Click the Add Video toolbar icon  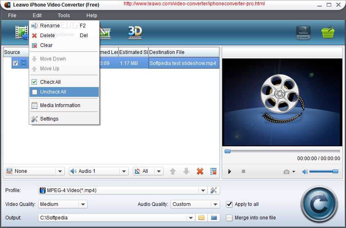pyautogui.click(x=22, y=33)
